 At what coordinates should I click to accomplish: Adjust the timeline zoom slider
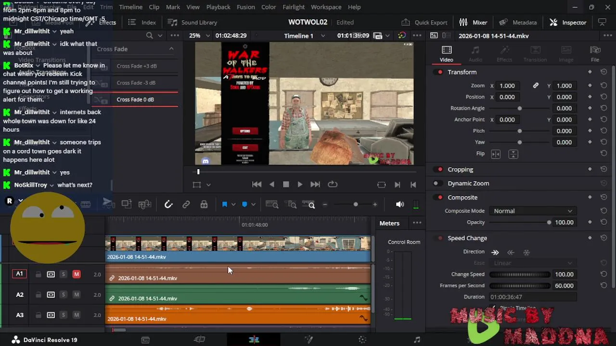point(356,204)
